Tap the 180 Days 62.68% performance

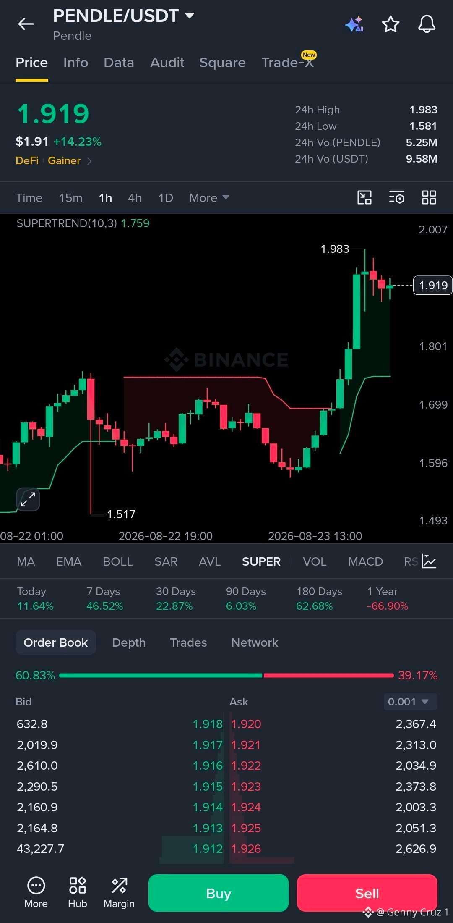click(x=319, y=598)
